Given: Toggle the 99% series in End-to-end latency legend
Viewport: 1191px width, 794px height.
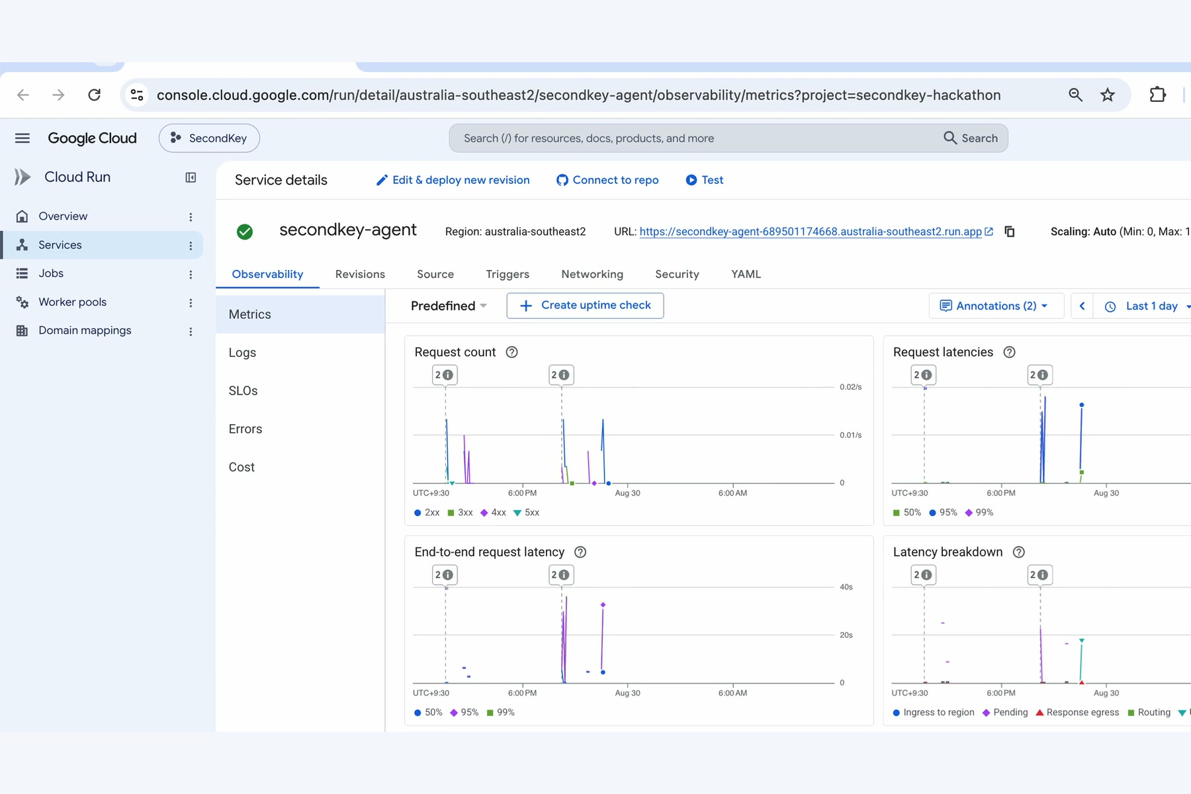Looking at the screenshot, I should (x=500, y=713).
